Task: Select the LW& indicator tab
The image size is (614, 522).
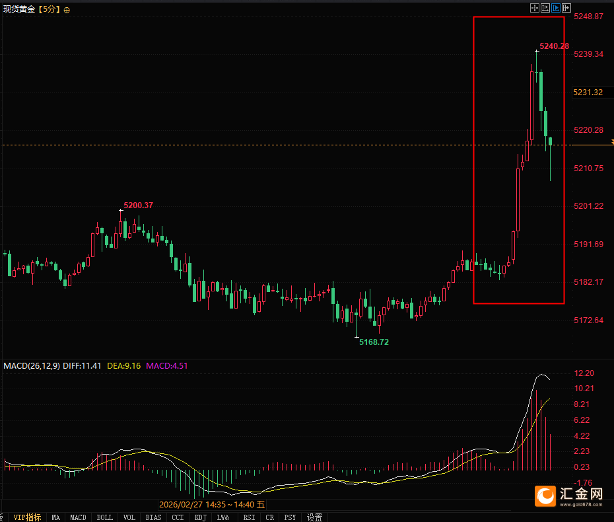Action: (x=223, y=517)
